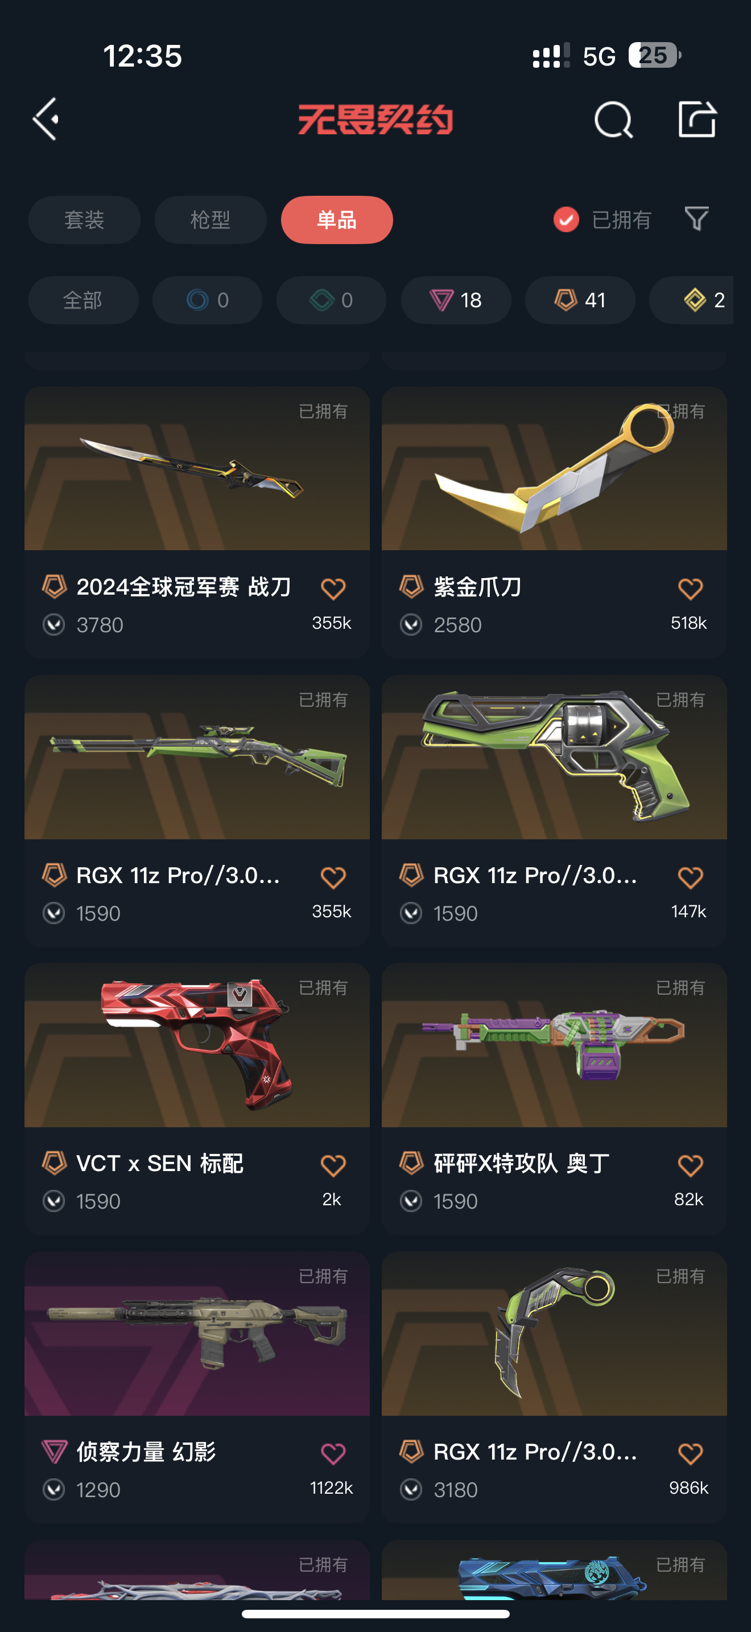
Task: Favorite the 2024全球冠军赛 战刀 heart icon
Action: tap(333, 588)
